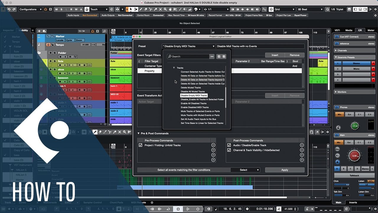Click the Quantize Q icon
This screenshot has width=378, height=213.
[328, 9]
